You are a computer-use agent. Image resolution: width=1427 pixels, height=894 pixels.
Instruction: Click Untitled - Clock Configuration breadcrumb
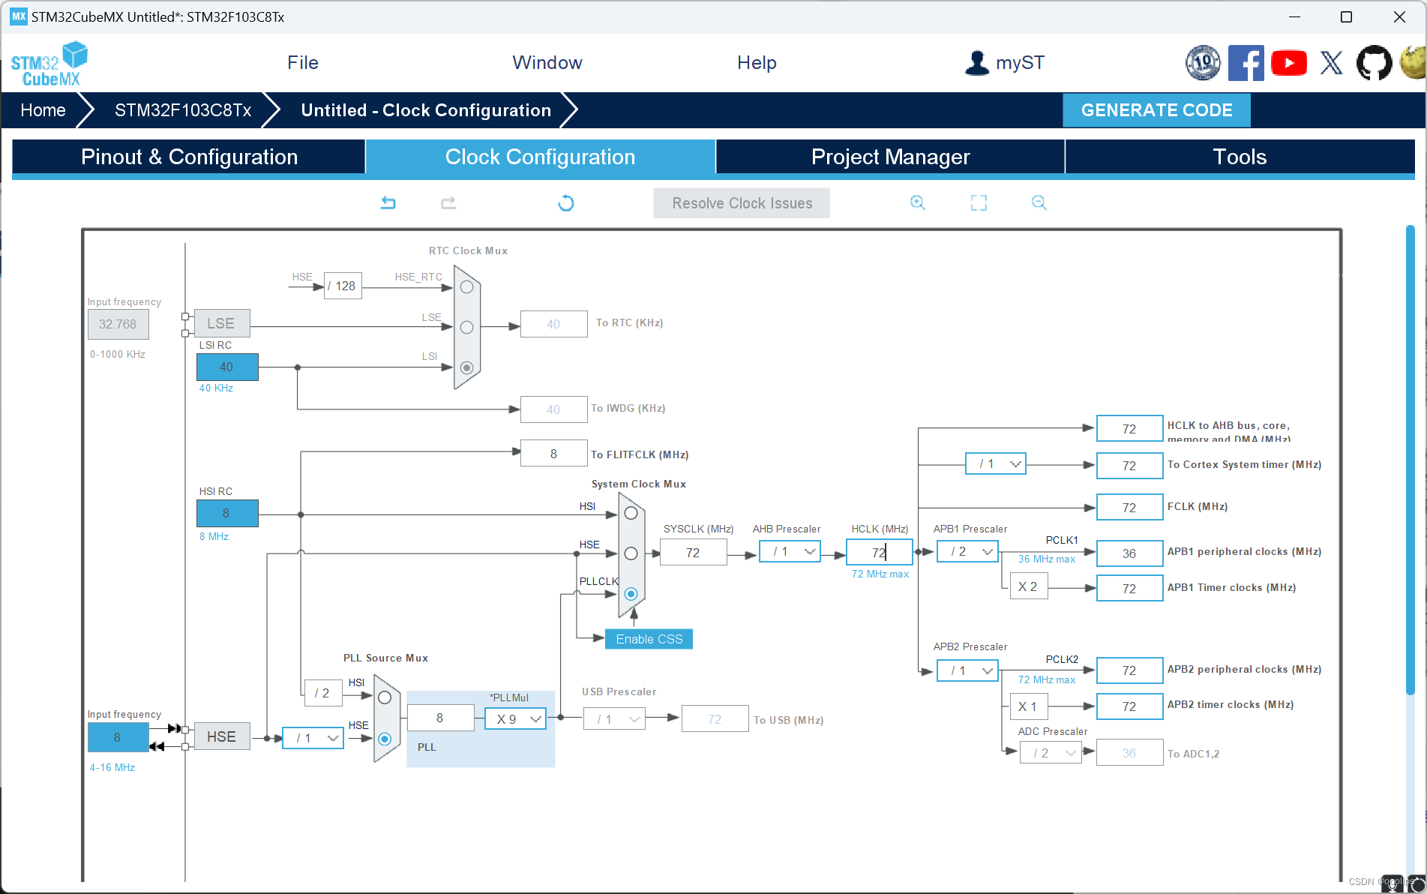click(426, 110)
